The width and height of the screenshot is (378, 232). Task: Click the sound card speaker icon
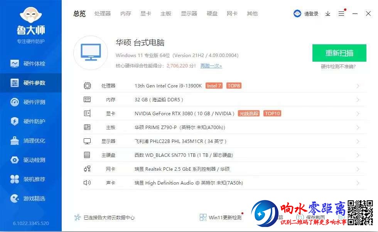point(87,183)
